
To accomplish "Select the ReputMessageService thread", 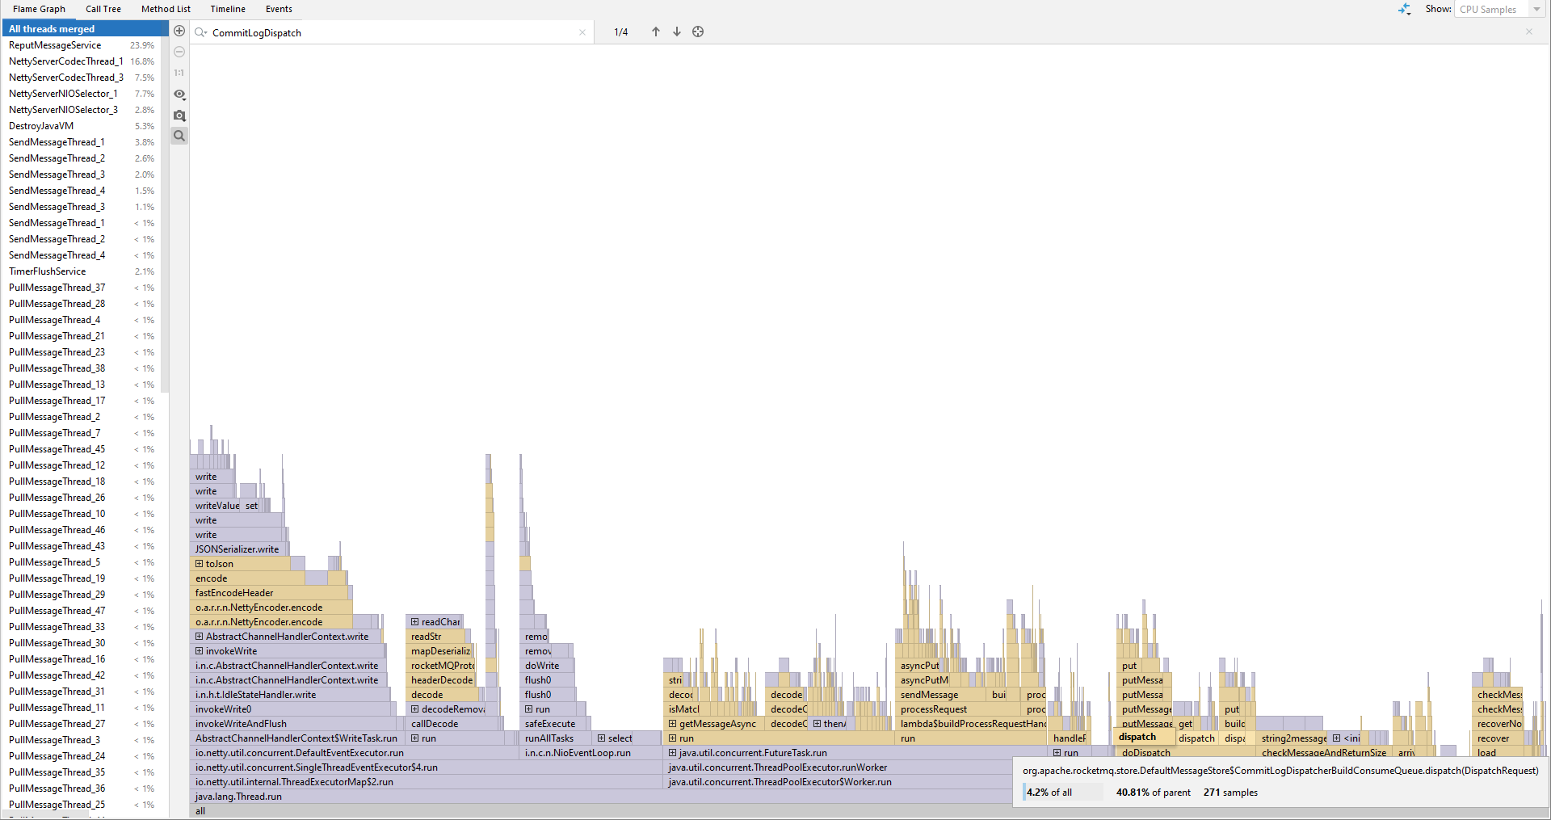I will 55,45.
